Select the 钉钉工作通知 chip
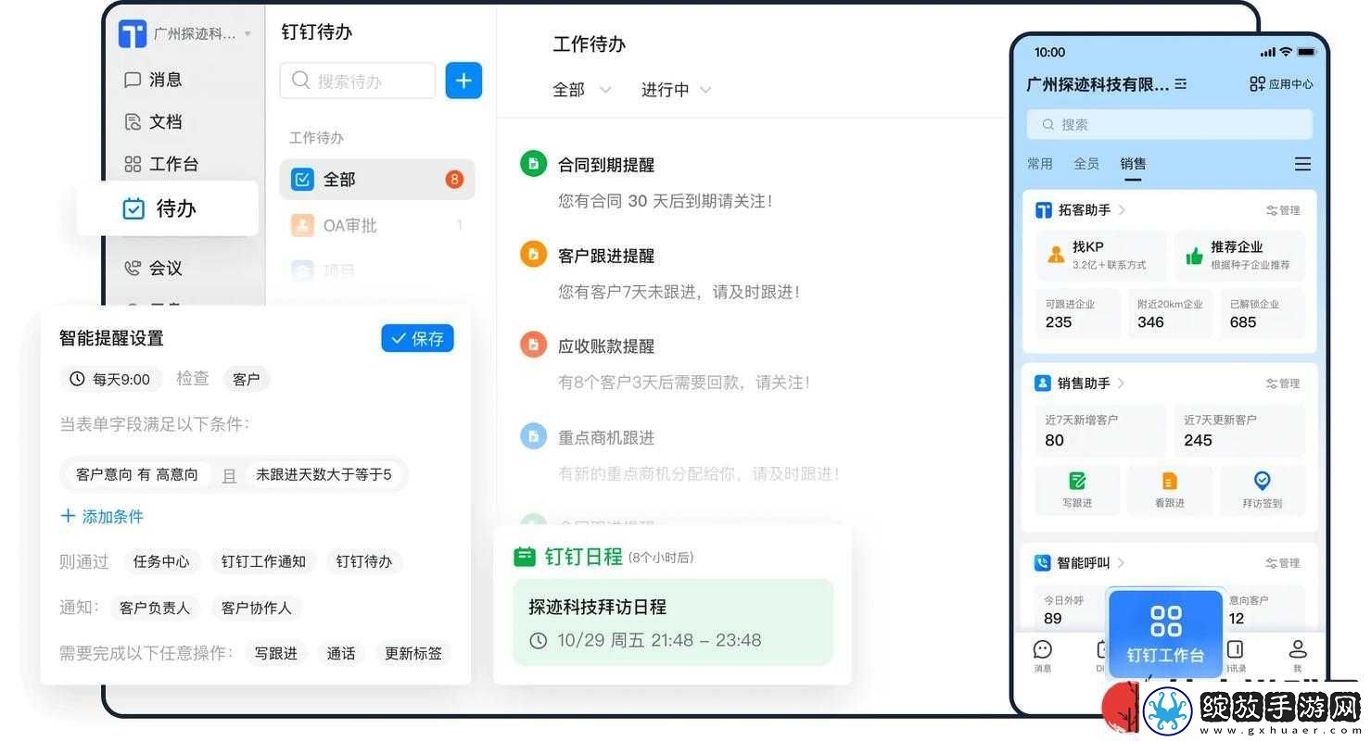 263,561
